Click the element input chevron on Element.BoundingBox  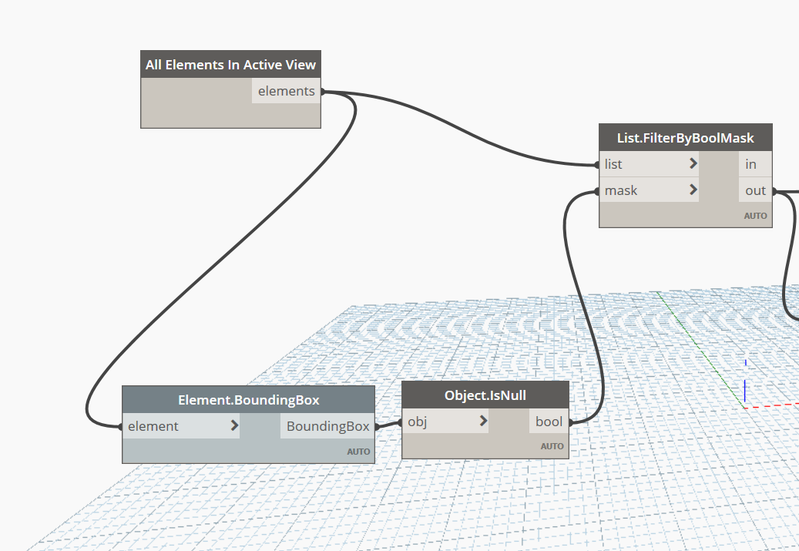(234, 425)
